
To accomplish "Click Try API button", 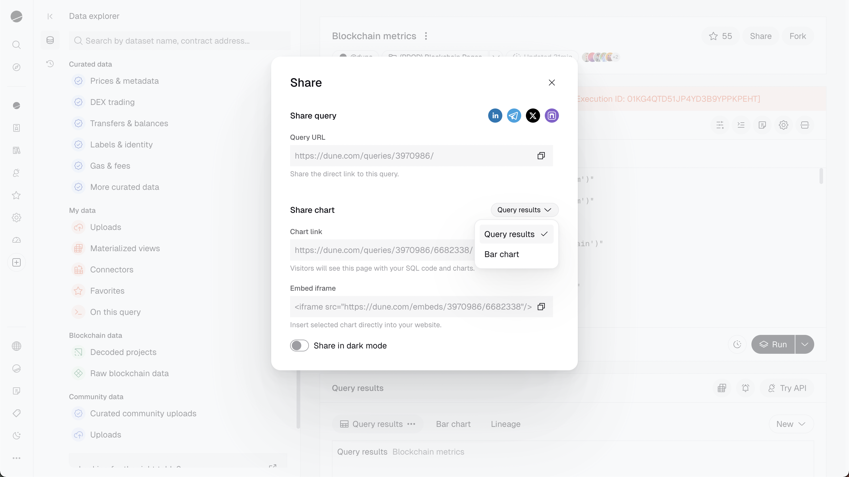I will point(787,388).
